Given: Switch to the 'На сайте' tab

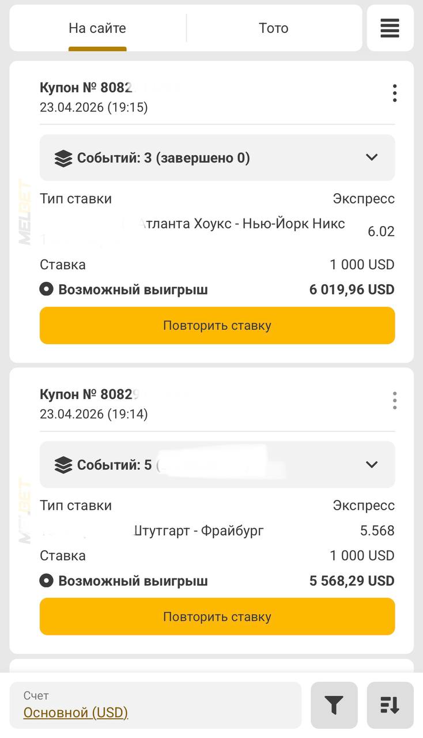Looking at the screenshot, I should click(x=97, y=28).
